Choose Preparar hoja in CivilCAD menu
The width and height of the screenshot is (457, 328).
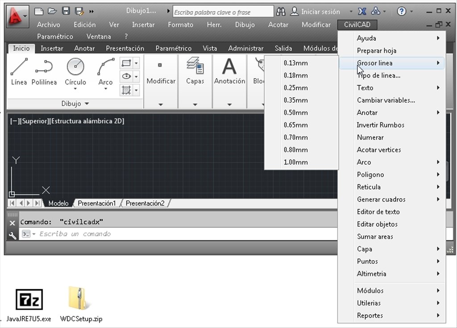pos(392,51)
